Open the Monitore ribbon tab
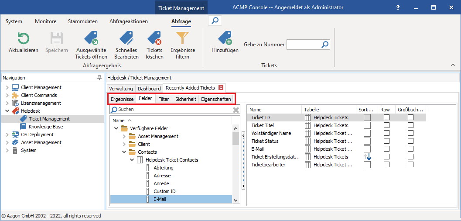Viewport: 461px width, 221px height. (x=45, y=21)
